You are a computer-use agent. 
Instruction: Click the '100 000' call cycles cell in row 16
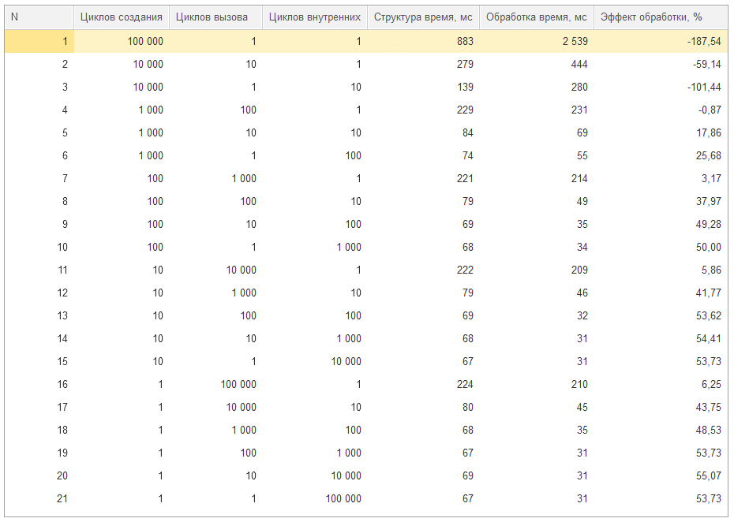pos(215,385)
